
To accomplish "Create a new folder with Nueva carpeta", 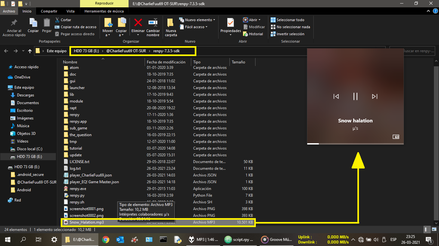I will [x=171, y=23].
